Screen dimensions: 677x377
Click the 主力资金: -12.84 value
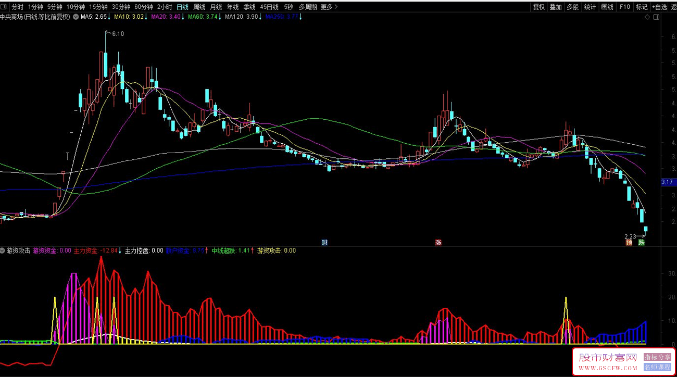(x=96, y=250)
